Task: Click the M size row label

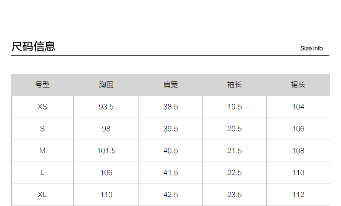Action: [x=42, y=151]
